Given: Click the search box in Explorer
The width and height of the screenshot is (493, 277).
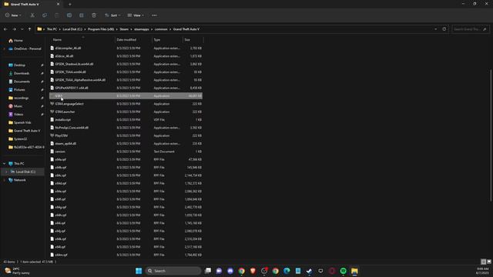Looking at the screenshot, I should [x=470, y=29].
